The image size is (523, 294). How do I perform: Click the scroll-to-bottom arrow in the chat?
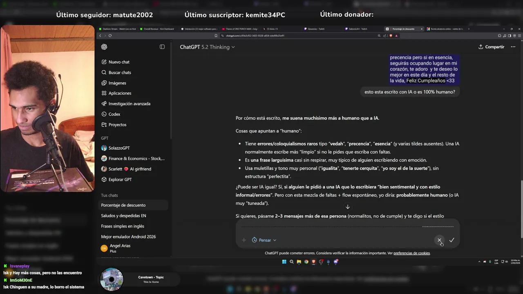(348, 207)
